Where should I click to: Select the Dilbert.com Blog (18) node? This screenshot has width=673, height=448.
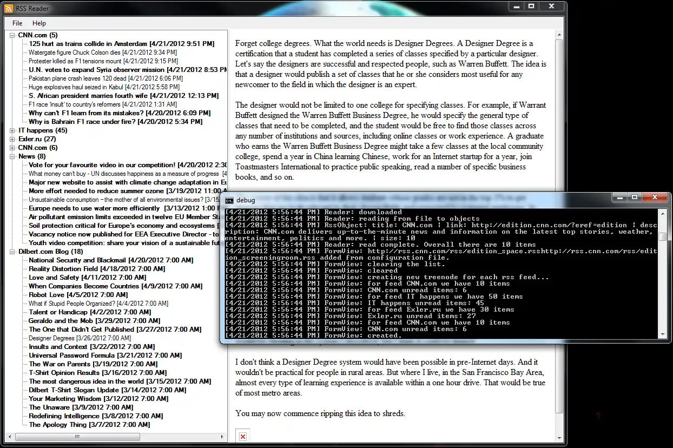pyautogui.click(x=51, y=252)
